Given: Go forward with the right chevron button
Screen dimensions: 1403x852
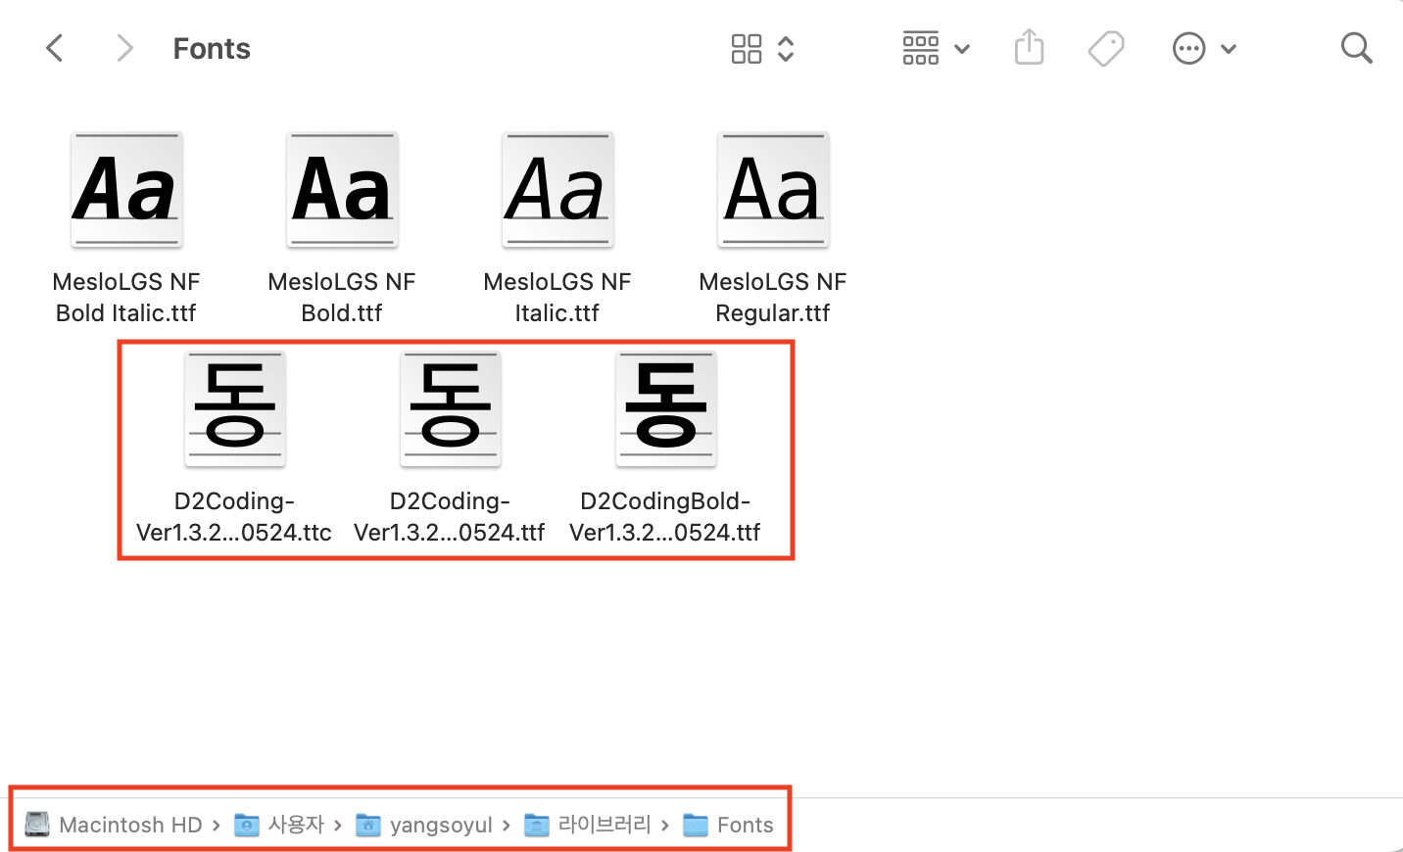Looking at the screenshot, I should [x=124, y=48].
